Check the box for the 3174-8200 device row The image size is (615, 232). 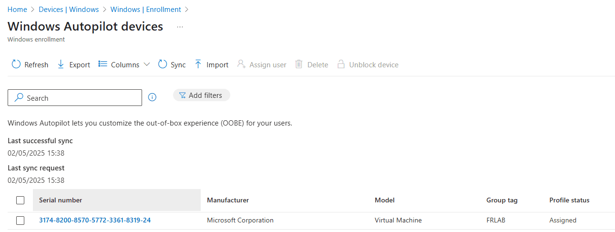20,221
